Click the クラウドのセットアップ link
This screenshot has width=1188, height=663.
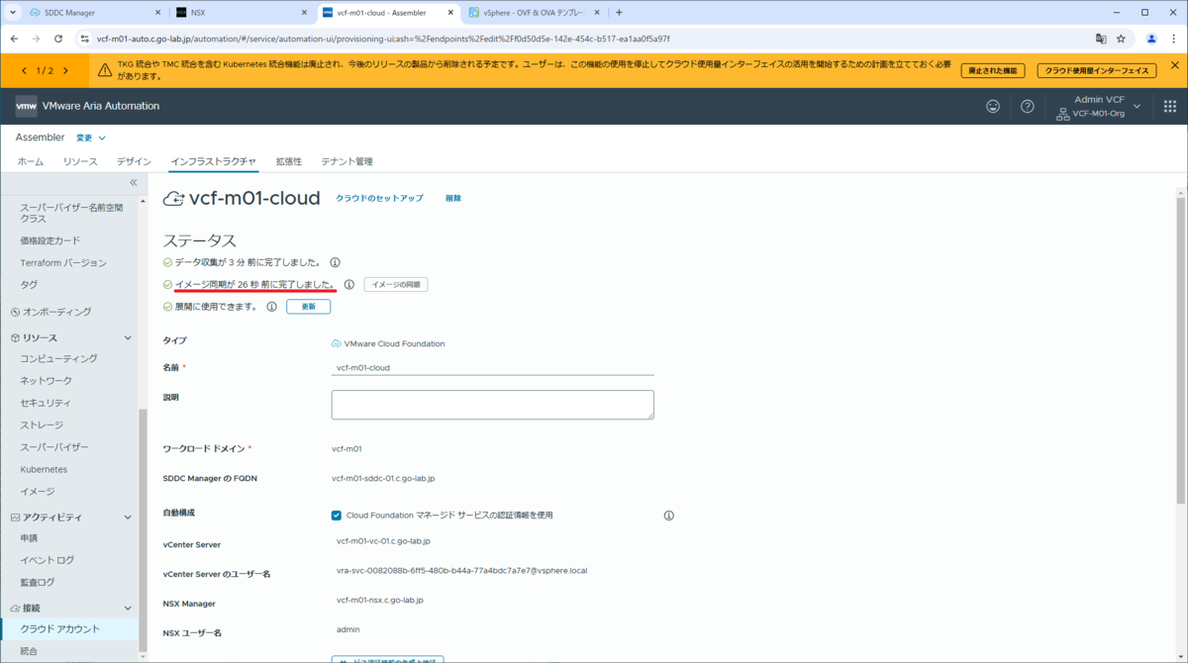coord(379,198)
